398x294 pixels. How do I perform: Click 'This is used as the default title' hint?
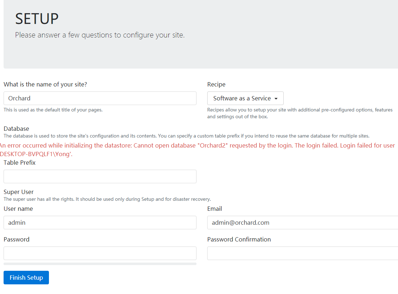click(53, 110)
